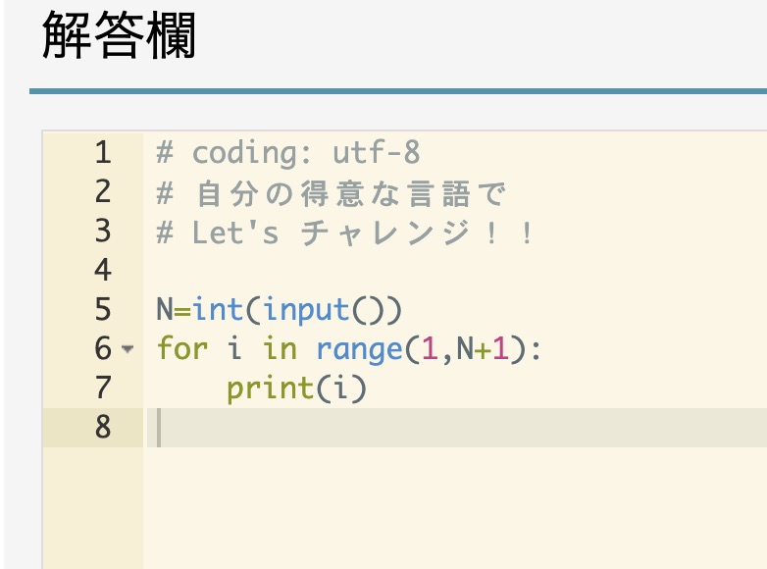The image size is (767, 569).
Task: Click the Japanese comment on line 2
Action: pos(331,192)
